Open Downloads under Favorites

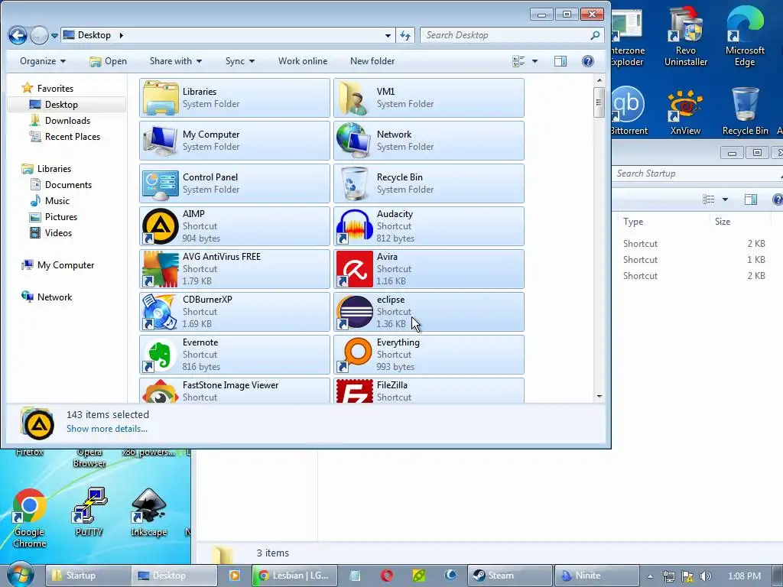pos(67,120)
